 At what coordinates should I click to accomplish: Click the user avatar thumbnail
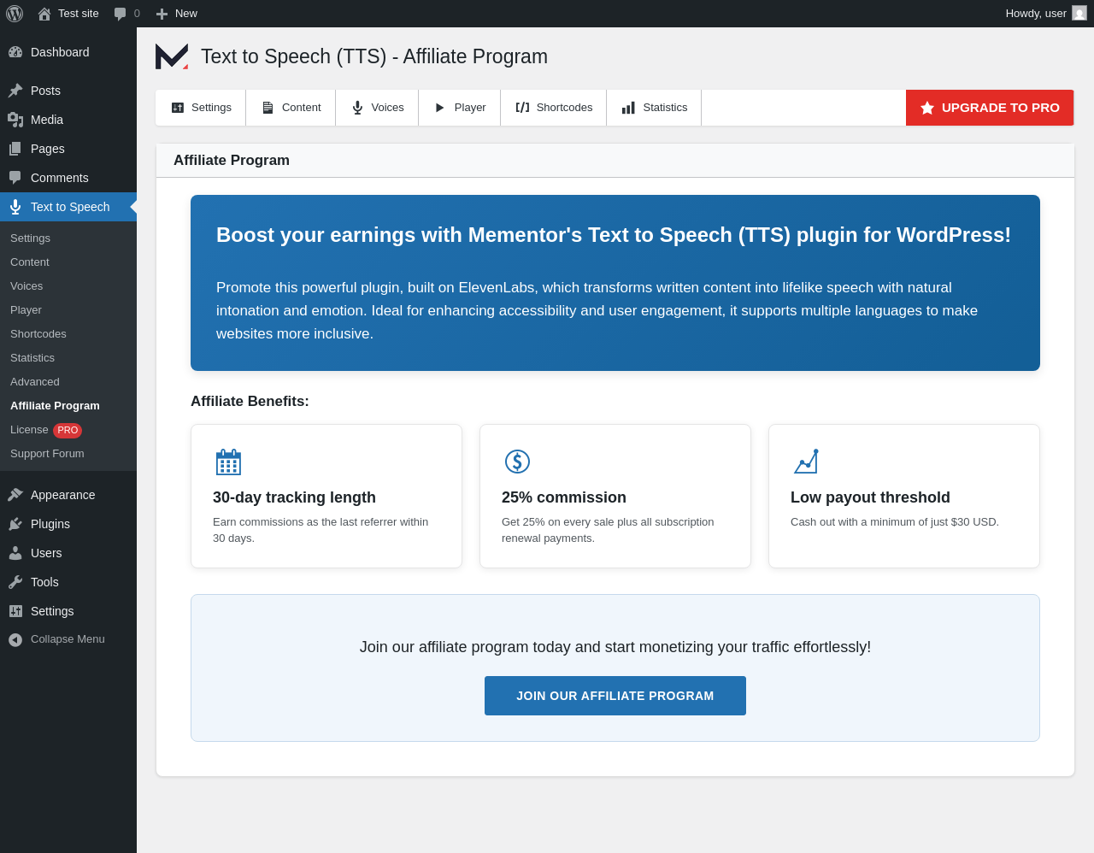(x=1079, y=14)
